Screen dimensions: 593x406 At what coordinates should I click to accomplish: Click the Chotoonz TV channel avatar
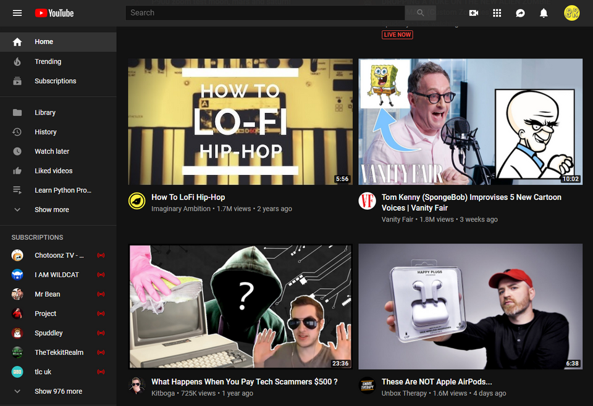[17, 255]
